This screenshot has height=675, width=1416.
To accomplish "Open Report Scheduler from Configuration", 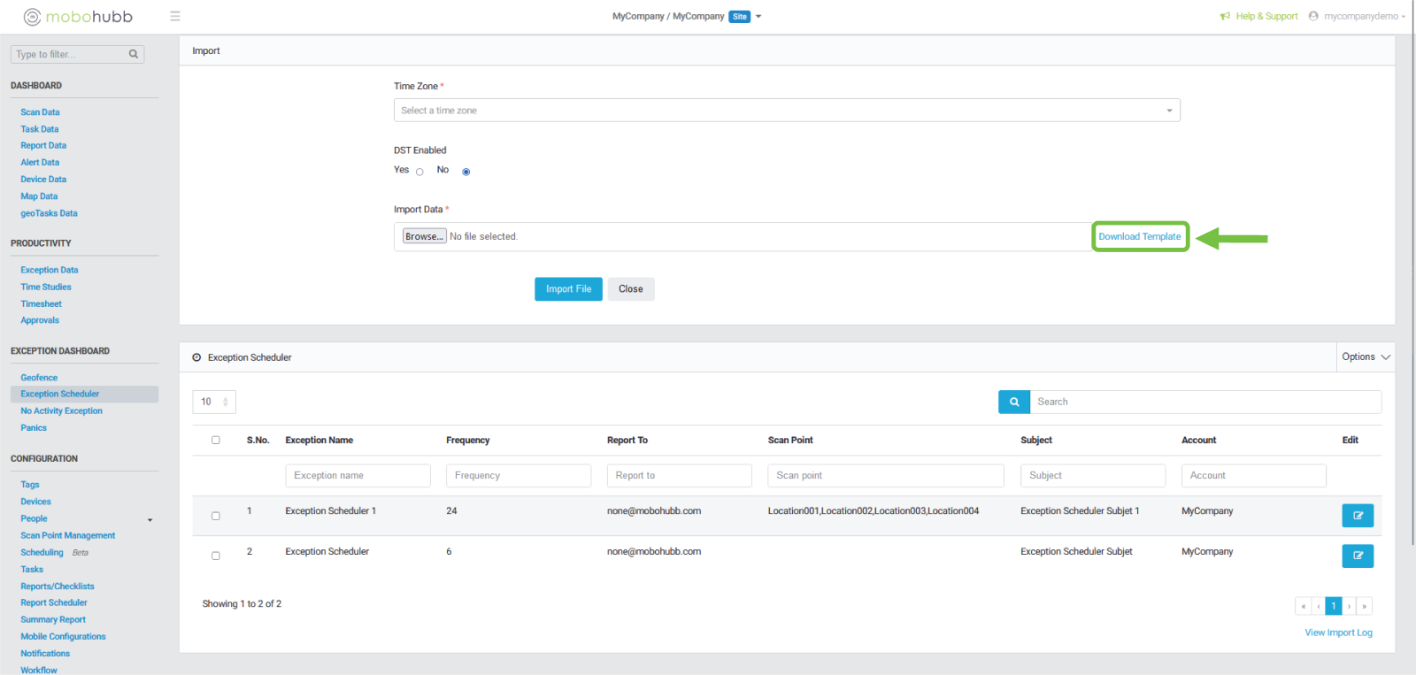I will pyautogui.click(x=54, y=603).
